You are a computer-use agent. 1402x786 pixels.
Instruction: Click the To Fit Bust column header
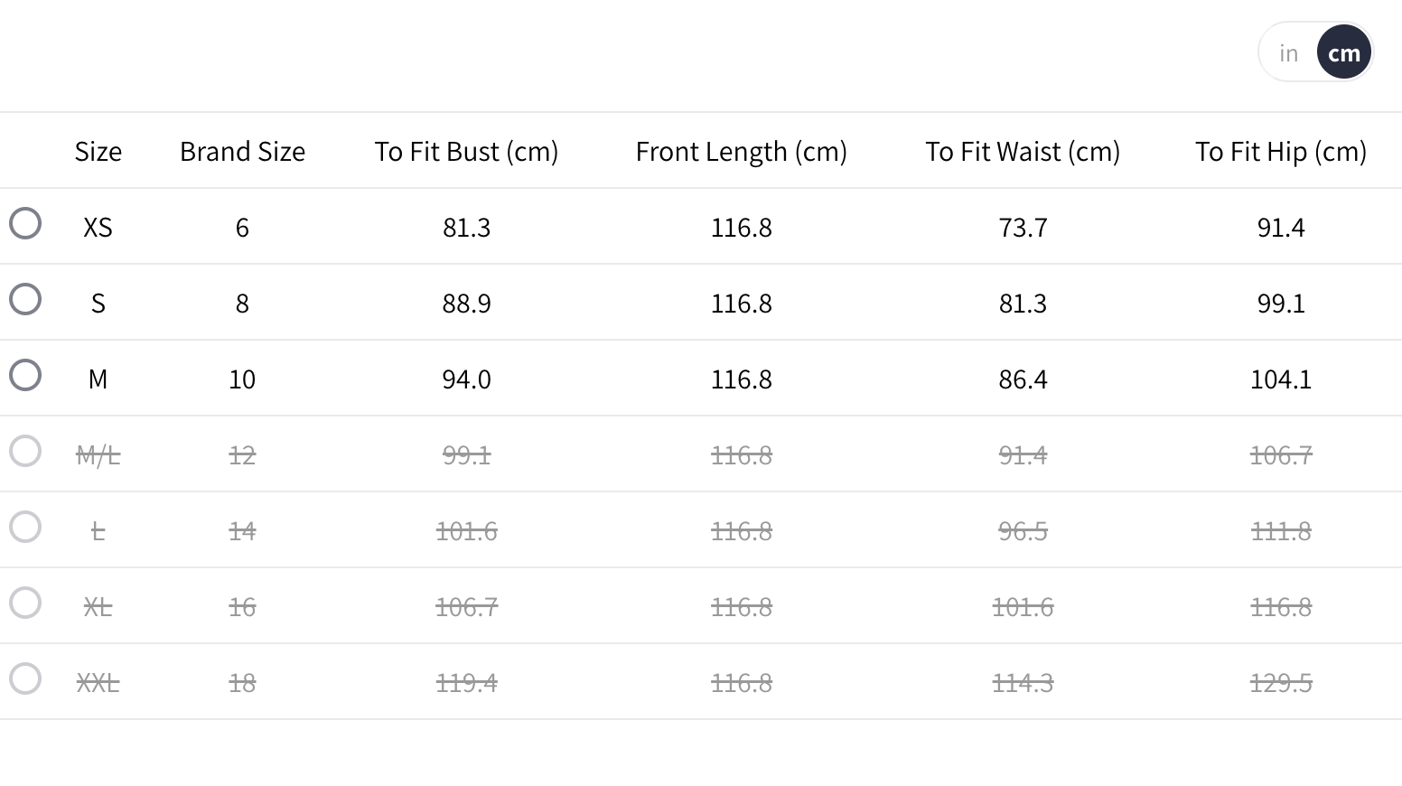click(466, 152)
